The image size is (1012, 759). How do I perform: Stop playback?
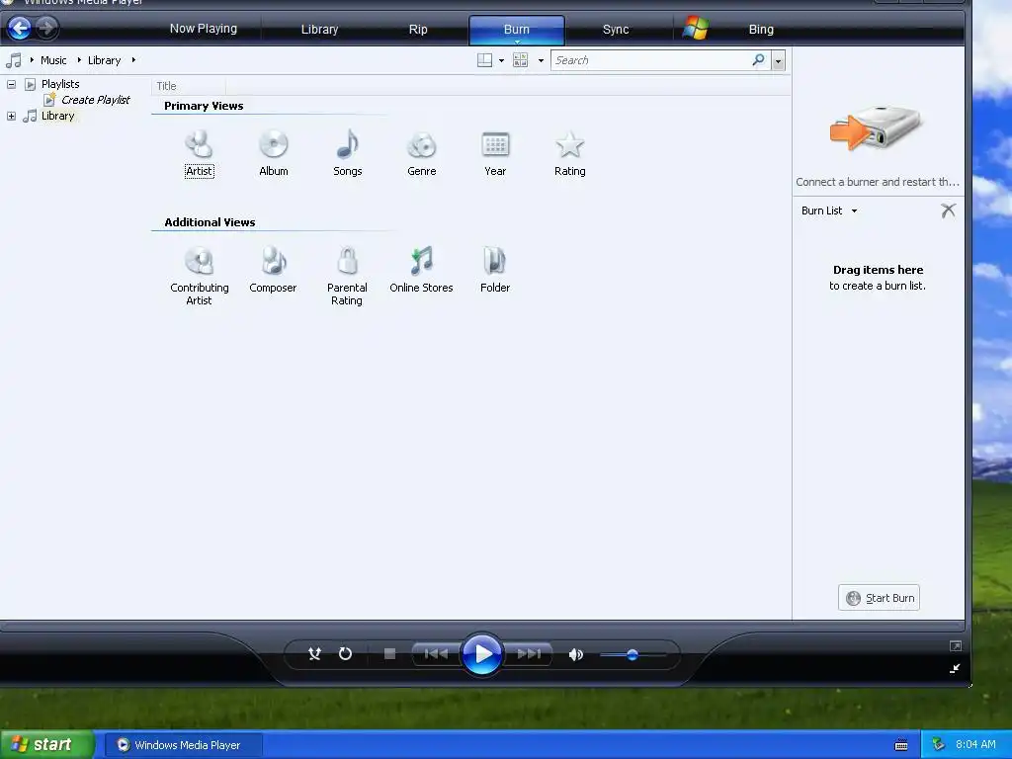point(389,654)
